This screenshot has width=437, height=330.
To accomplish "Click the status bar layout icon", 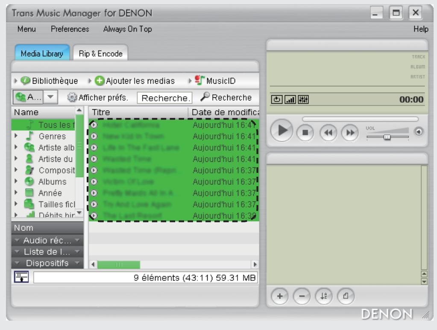I will (21, 277).
